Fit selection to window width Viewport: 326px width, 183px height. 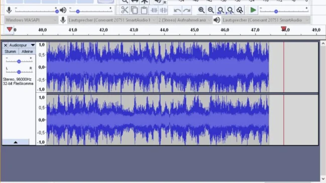[x=221, y=10]
